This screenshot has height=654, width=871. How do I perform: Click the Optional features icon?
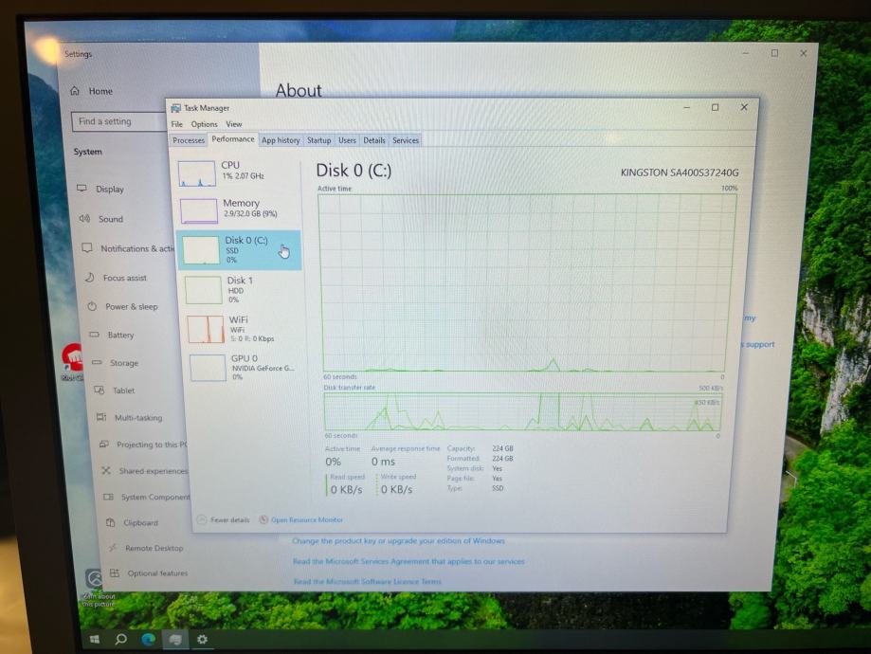tap(115, 572)
